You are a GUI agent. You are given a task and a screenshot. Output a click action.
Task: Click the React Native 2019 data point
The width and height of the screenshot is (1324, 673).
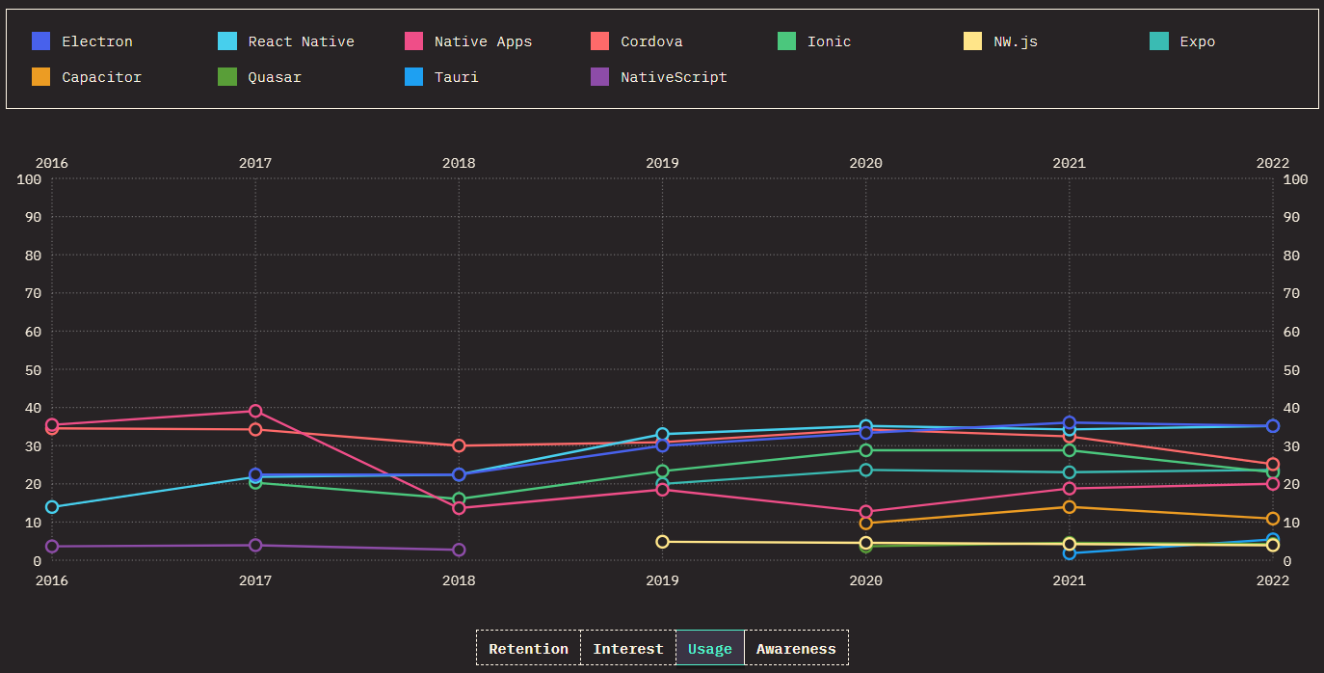pyautogui.click(x=662, y=435)
